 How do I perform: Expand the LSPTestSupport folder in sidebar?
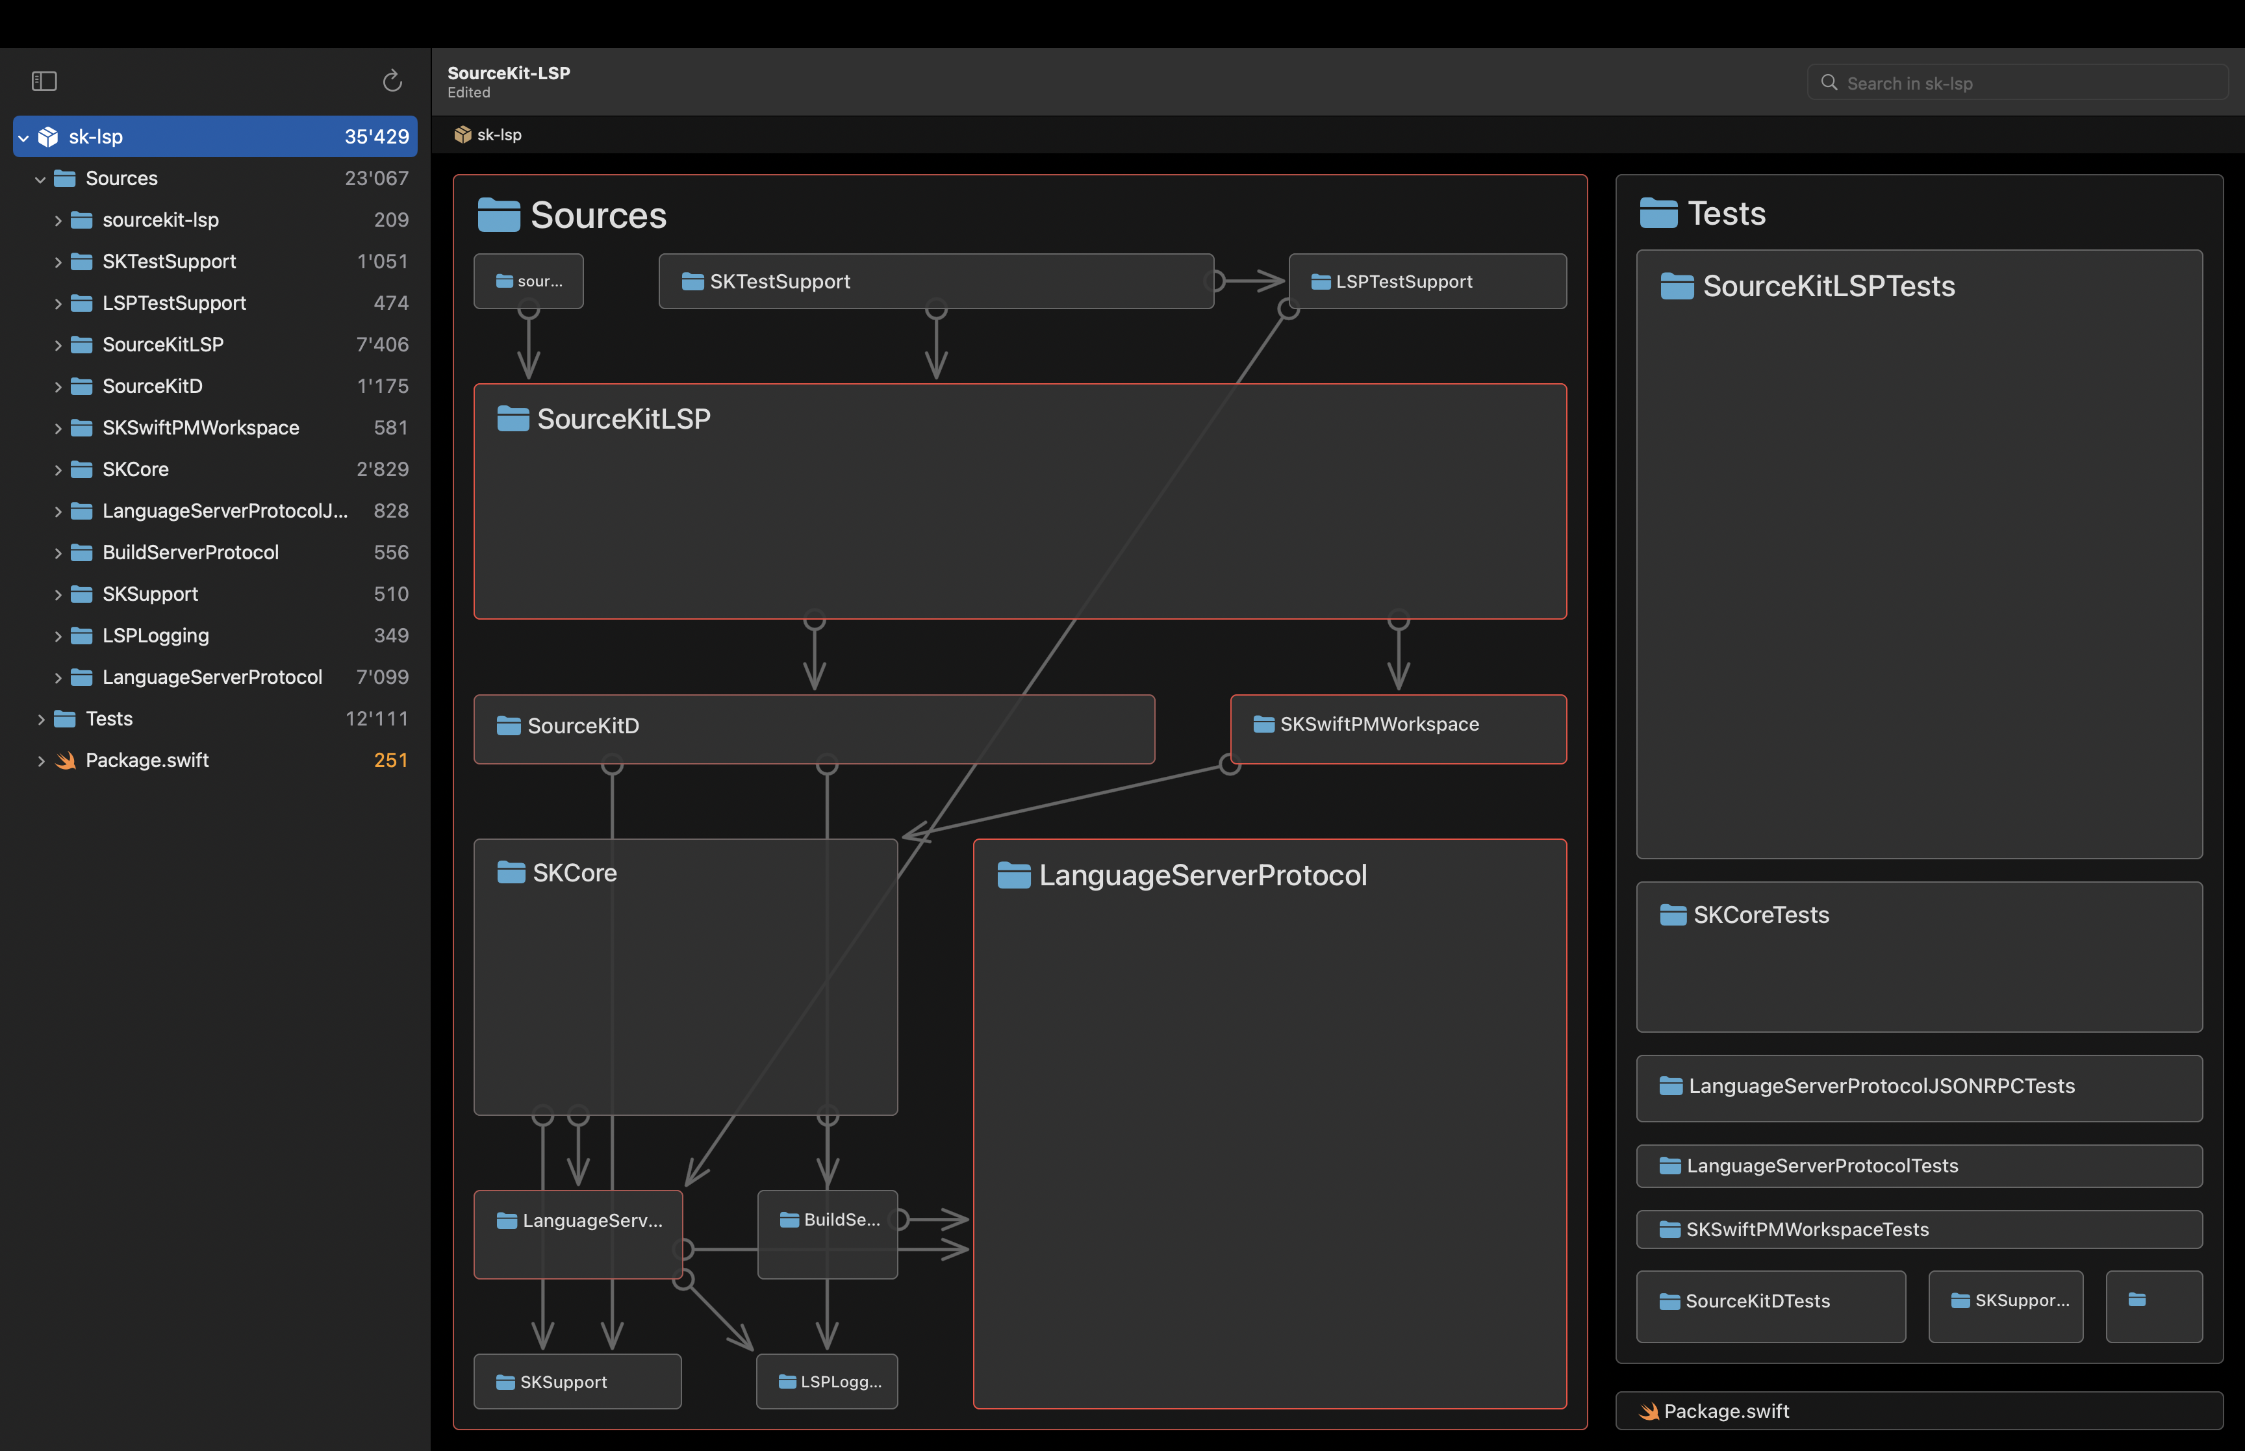(57, 303)
